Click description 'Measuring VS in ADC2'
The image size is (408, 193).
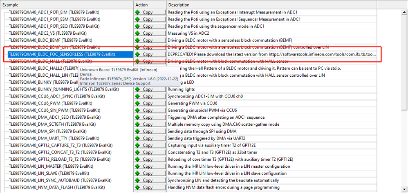click(188, 33)
